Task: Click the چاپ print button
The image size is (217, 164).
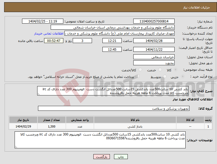Action: (121, 157)
